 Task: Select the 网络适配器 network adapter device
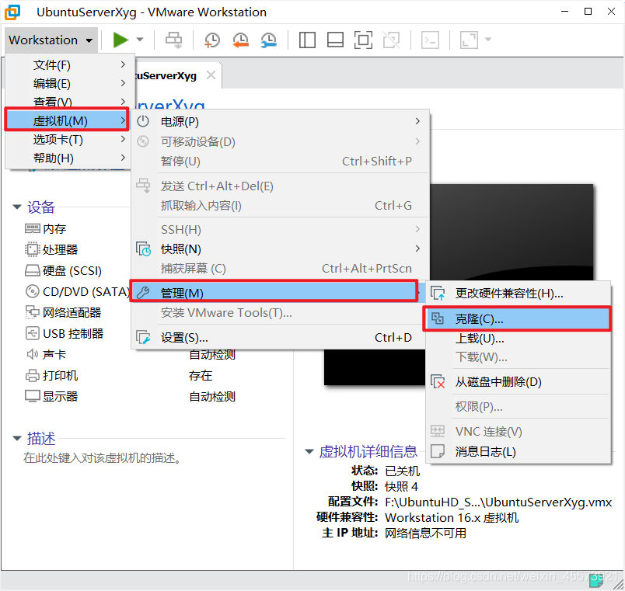click(63, 313)
